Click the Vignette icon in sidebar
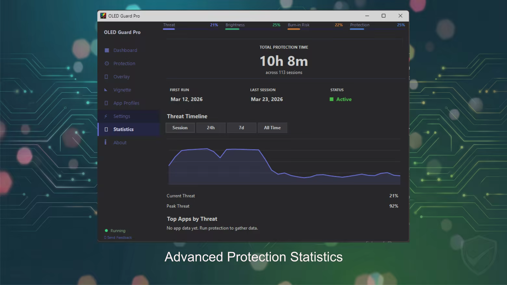This screenshot has width=507, height=285. pyautogui.click(x=106, y=90)
